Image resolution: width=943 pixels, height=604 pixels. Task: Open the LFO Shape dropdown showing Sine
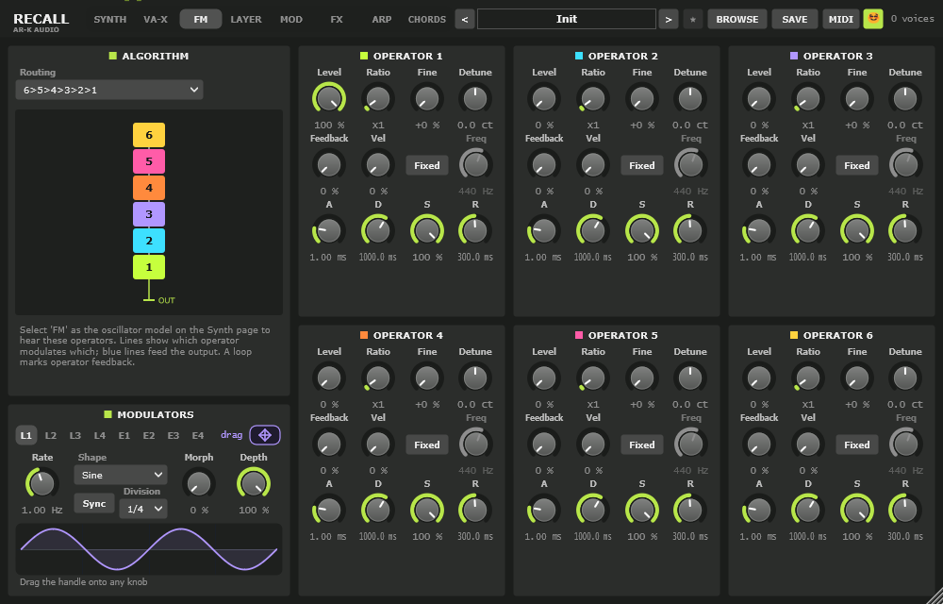pos(121,475)
